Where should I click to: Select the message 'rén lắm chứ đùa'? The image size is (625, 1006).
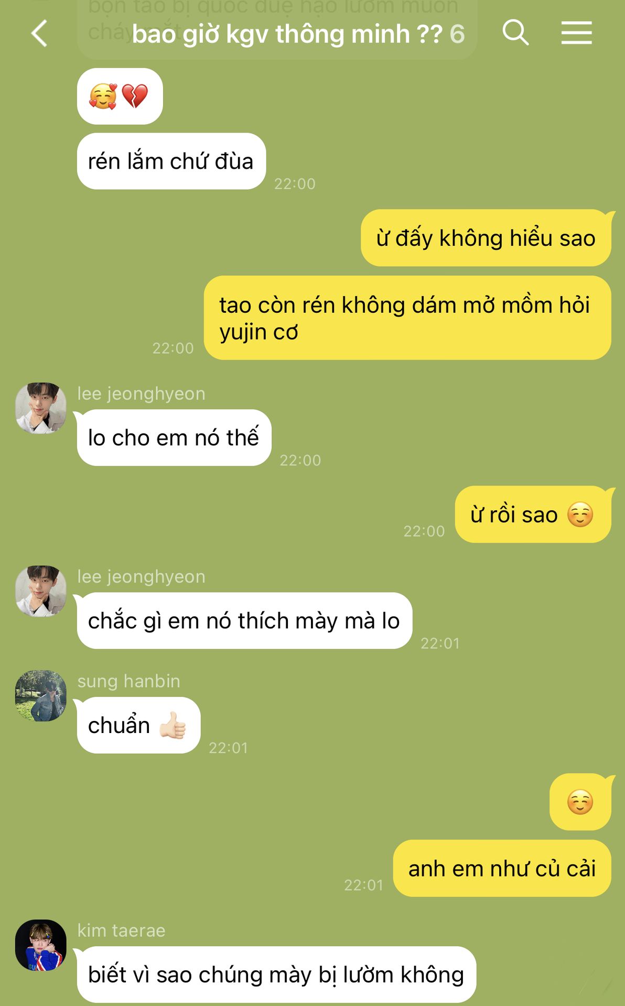pyautogui.click(x=171, y=161)
